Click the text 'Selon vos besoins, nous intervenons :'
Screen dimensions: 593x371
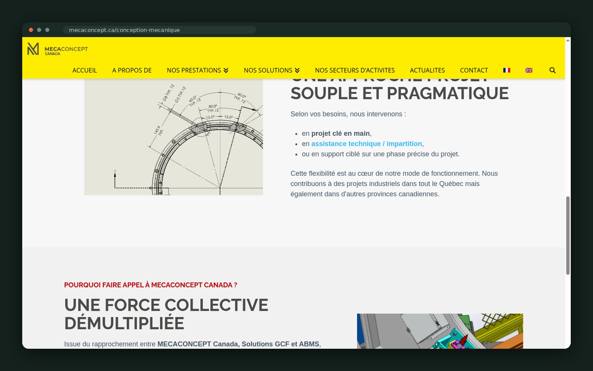[348, 114]
